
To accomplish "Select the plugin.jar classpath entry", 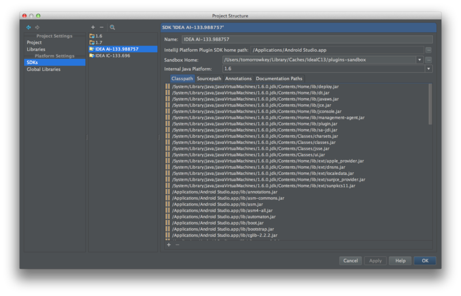I will pos(296,124).
